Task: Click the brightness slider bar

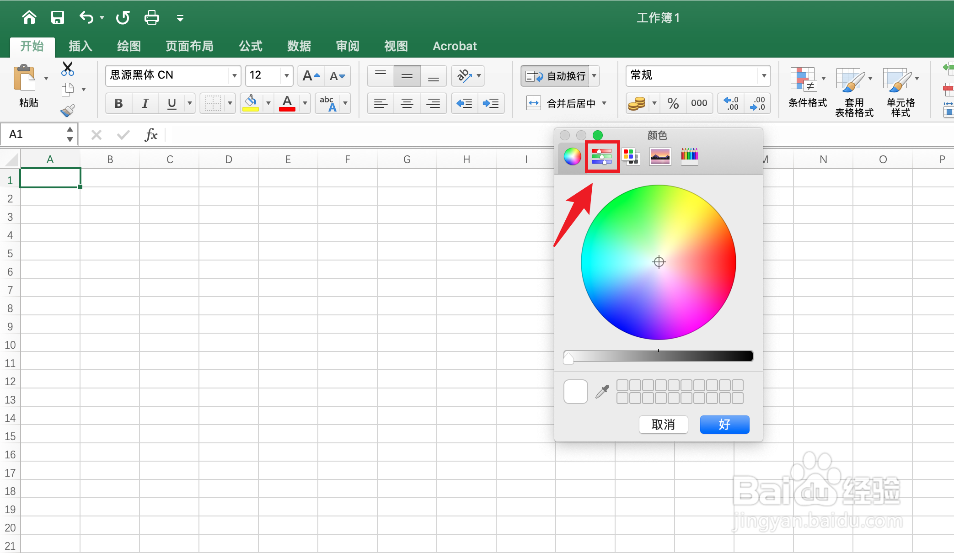Action: 659,356
